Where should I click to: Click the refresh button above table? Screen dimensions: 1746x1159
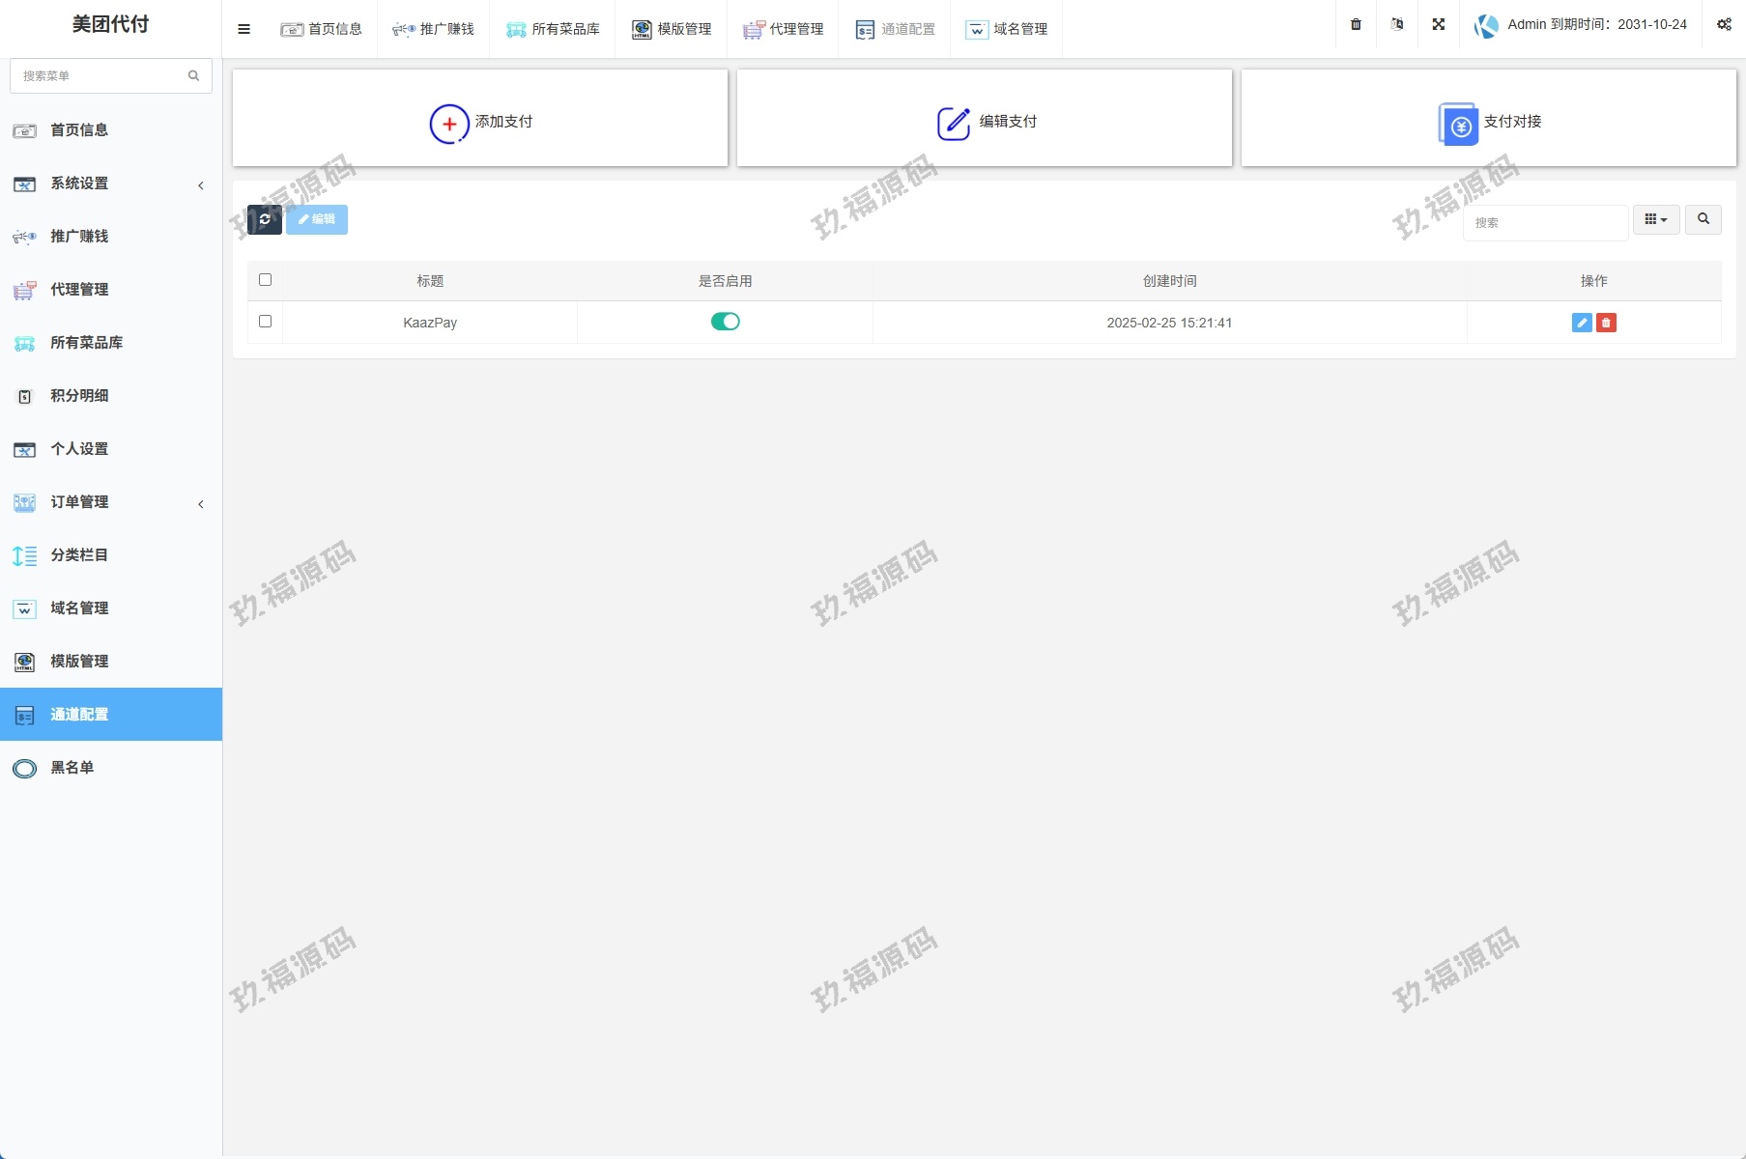pyautogui.click(x=264, y=220)
